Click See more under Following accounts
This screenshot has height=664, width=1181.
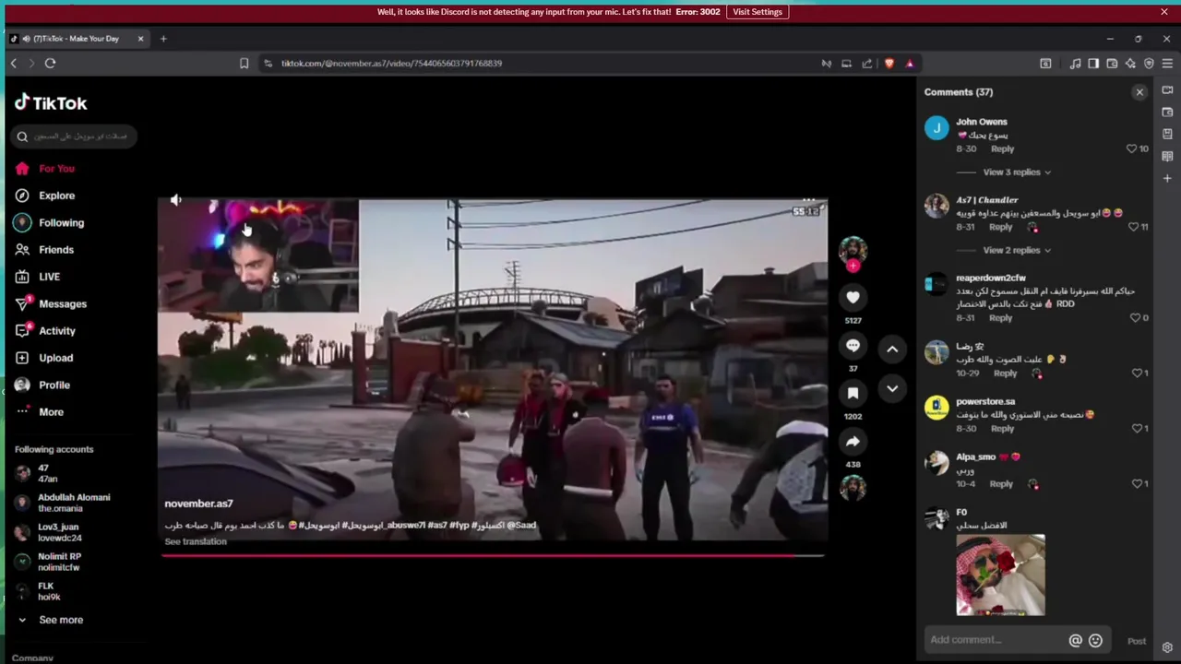pos(61,620)
